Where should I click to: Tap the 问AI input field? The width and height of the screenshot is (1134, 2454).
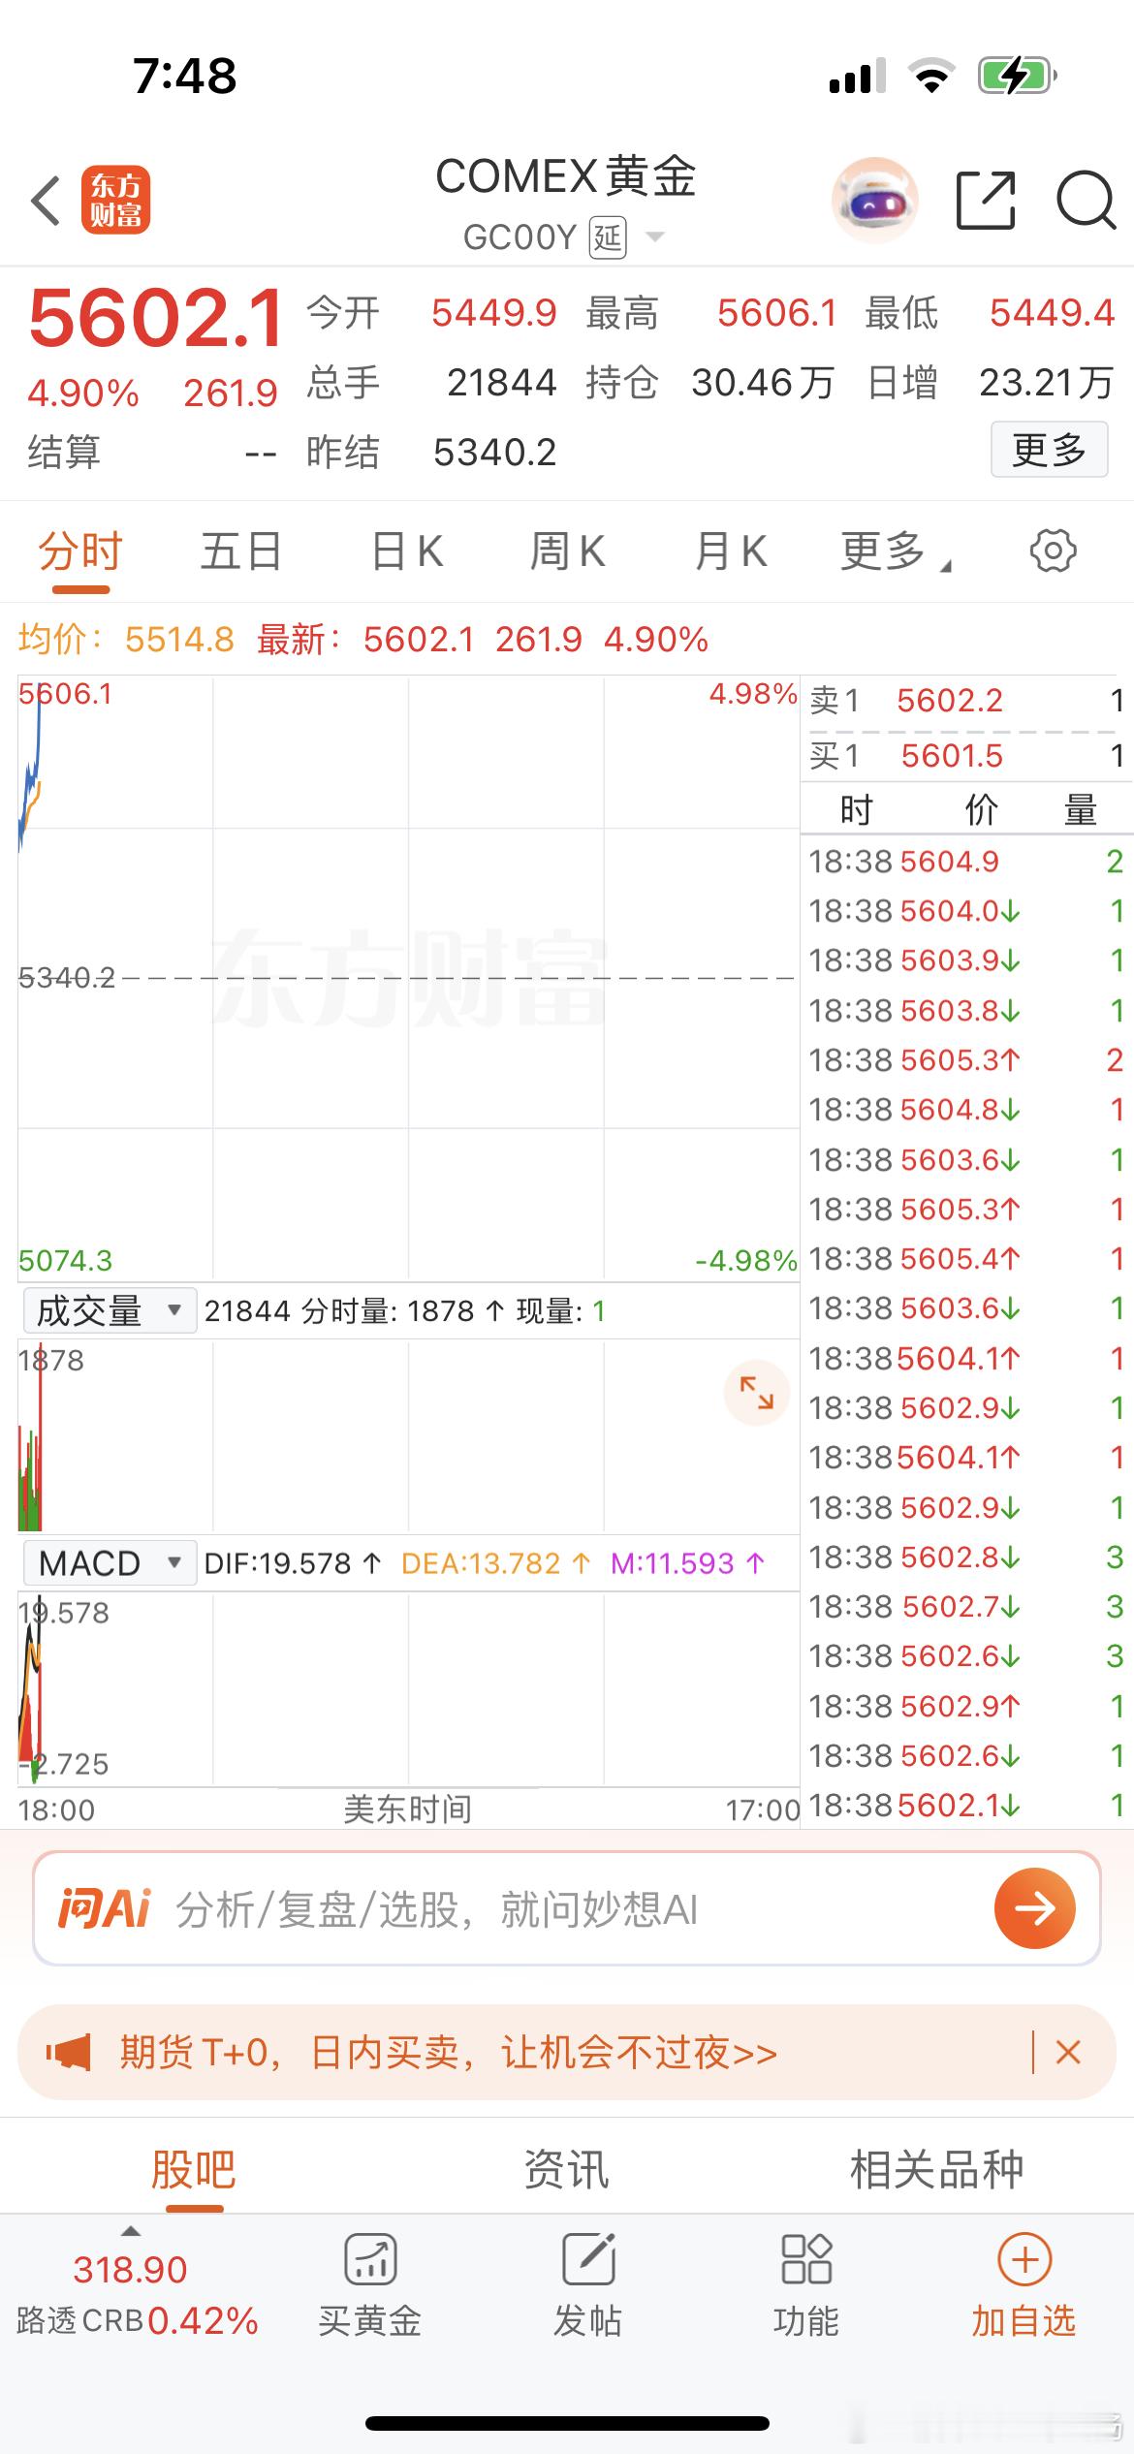[x=485, y=1908]
